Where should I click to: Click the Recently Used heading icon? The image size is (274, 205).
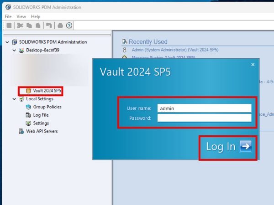[124, 41]
